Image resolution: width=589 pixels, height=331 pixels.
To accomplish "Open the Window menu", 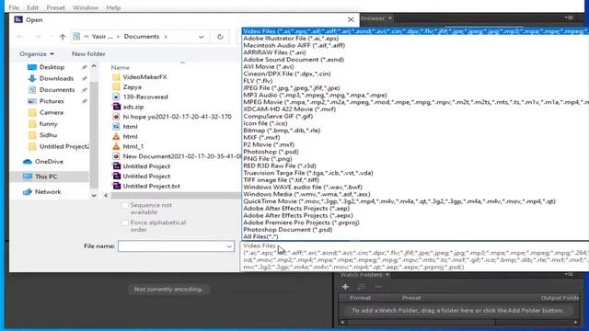I will pyautogui.click(x=86, y=7).
